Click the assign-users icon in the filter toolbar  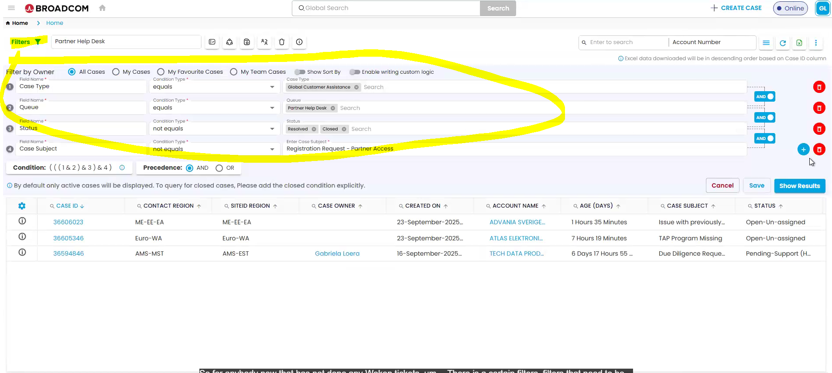click(264, 42)
